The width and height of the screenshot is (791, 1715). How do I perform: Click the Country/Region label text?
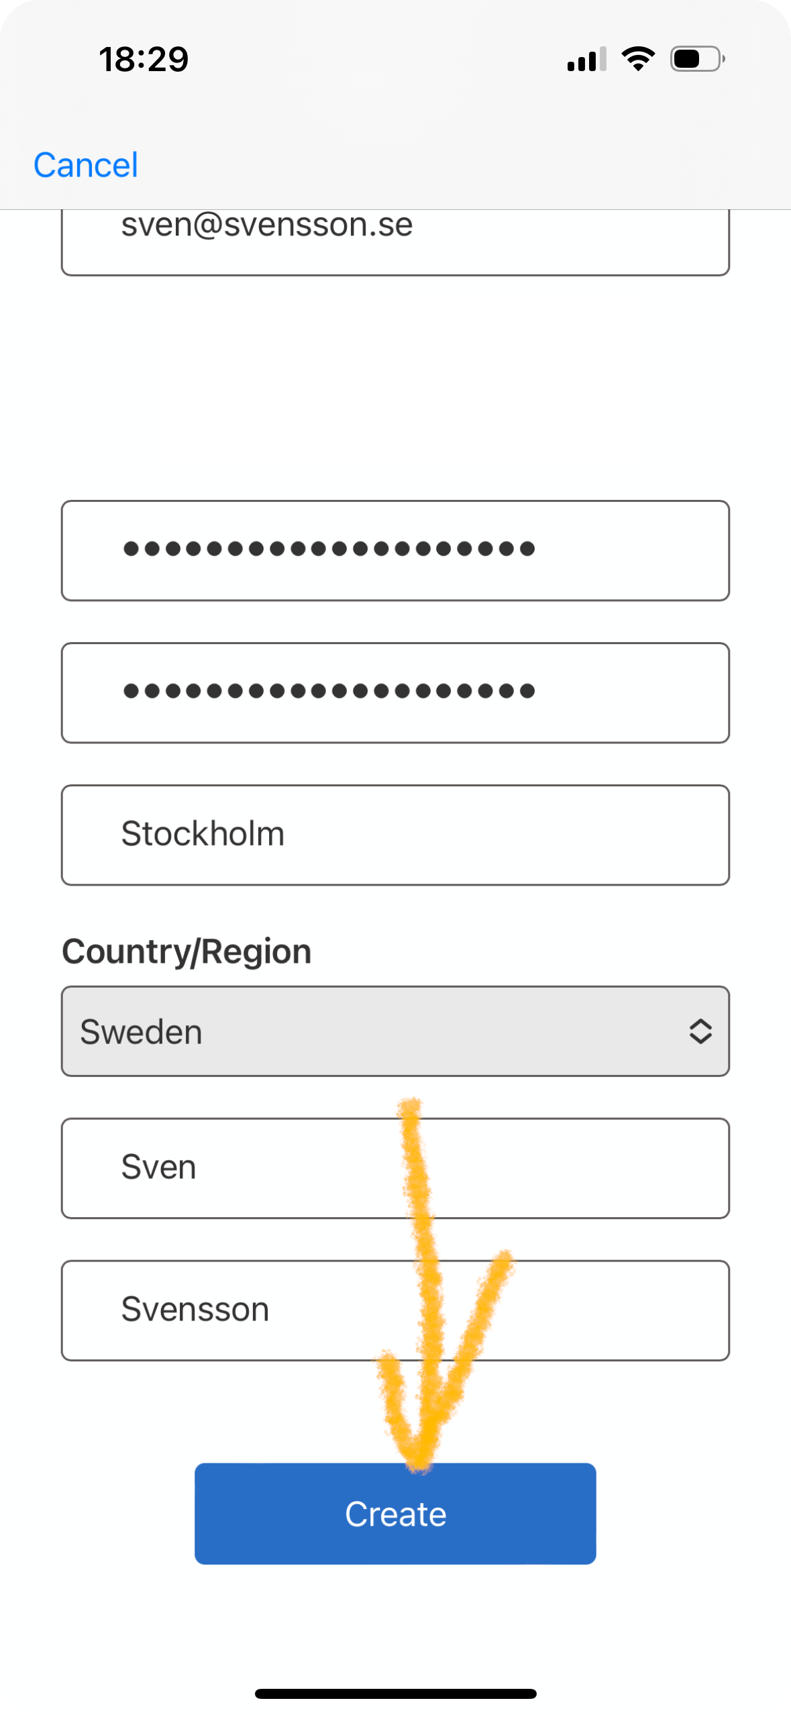187,951
